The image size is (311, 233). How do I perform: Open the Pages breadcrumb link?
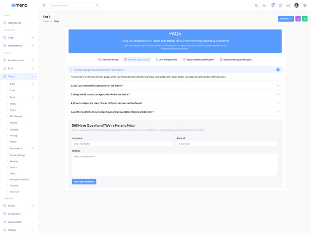point(46,21)
